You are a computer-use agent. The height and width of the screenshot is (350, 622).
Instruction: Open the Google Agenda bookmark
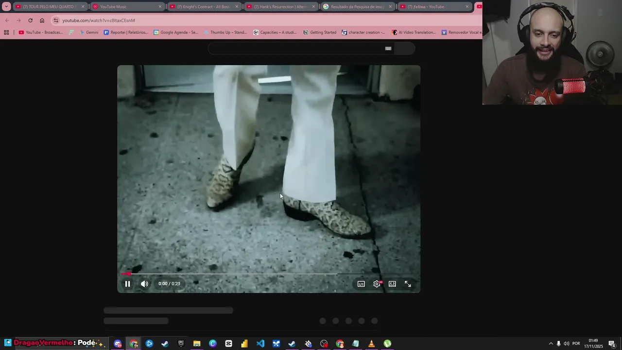pyautogui.click(x=176, y=33)
